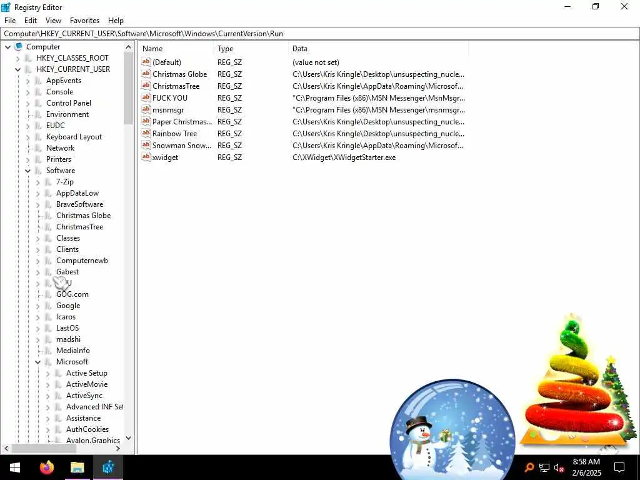
Task: Click the Snowman Snow value icon
Action: 146,145
